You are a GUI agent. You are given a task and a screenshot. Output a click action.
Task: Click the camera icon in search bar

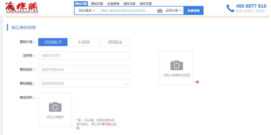(x=160, y=11)
